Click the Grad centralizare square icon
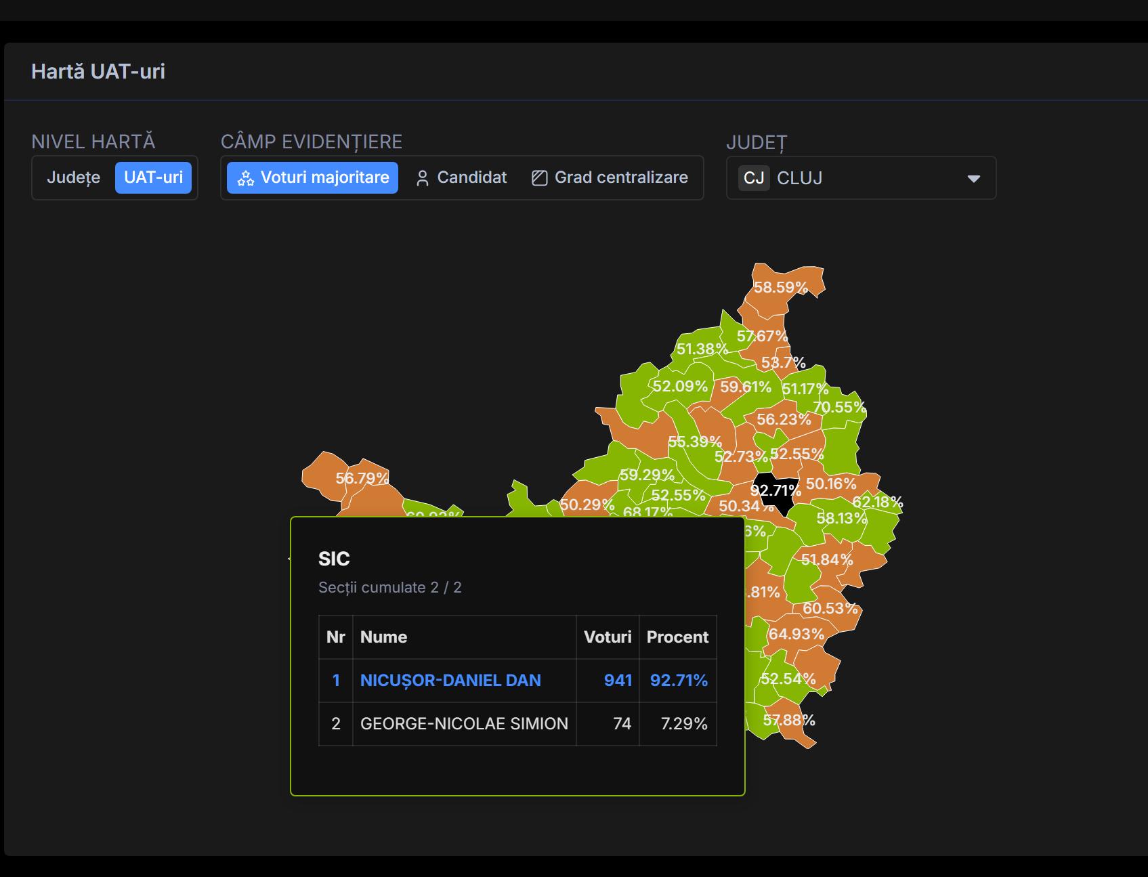 tap(539, 178)
